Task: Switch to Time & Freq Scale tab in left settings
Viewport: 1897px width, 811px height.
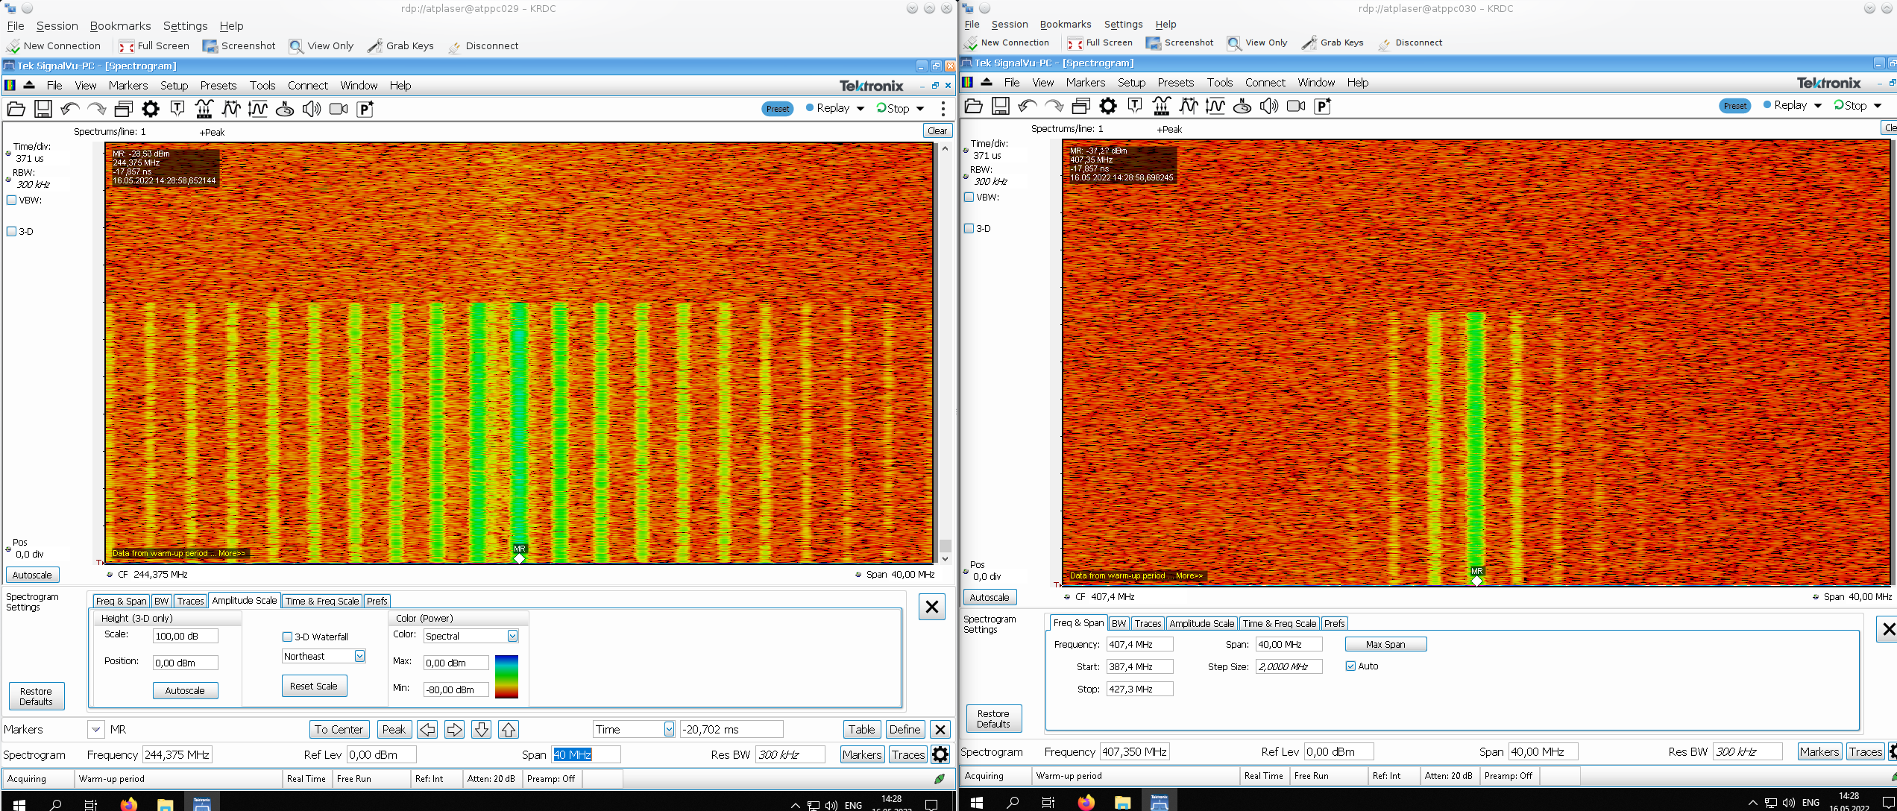Action: click(322, 601)
